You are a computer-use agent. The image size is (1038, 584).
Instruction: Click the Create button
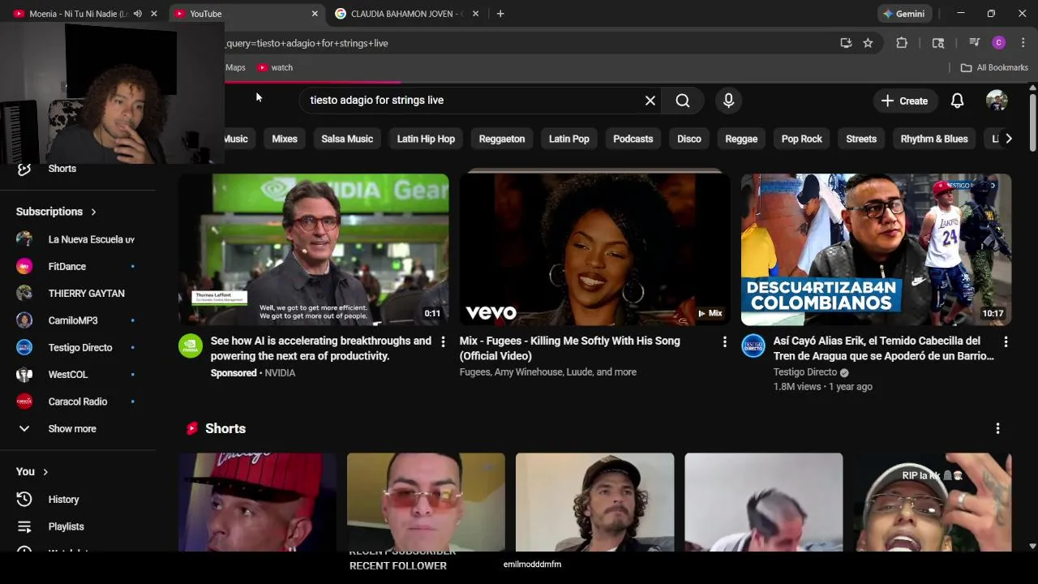(x=904, y=101)
